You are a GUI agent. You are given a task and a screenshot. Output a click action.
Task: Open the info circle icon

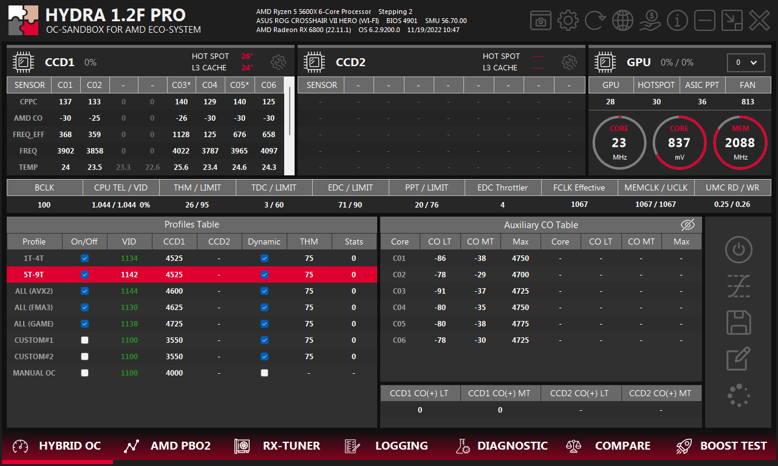click(x=677, y=21)
